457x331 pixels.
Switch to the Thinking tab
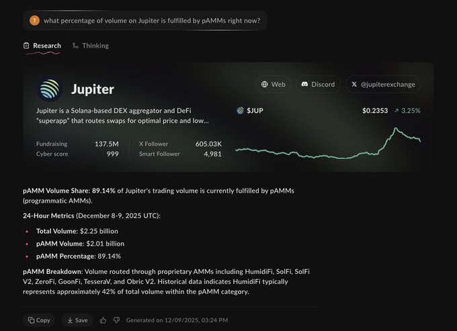[x=91, y=46]
